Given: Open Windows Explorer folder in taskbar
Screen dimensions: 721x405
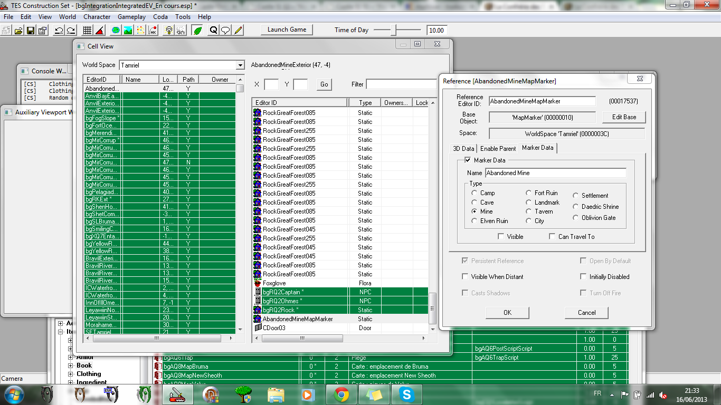Looking at the screenshot, I should pos(276,394).
